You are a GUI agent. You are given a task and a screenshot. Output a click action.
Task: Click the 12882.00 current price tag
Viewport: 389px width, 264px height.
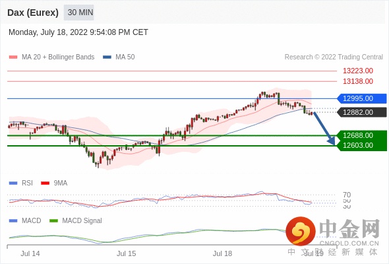pyautogui.click(x=362, y=112)
